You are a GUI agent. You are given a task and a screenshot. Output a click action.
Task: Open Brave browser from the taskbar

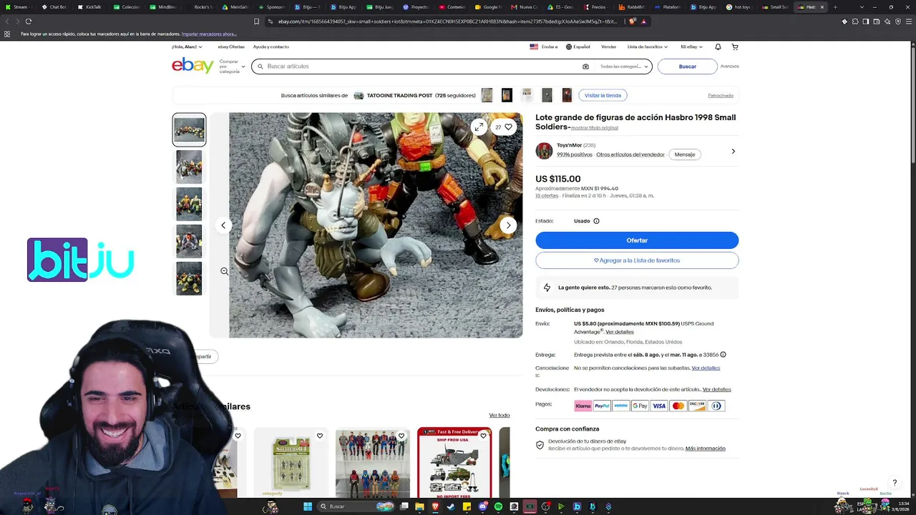coord(435,506)
